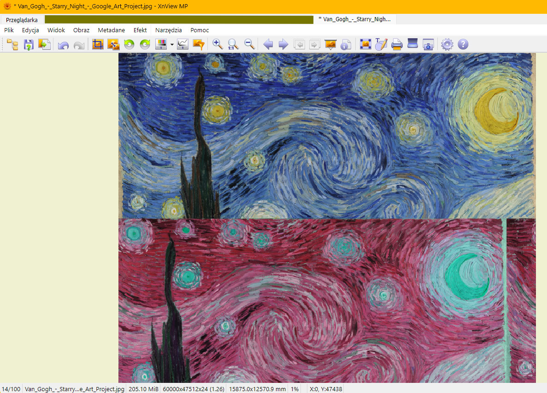Viewport: 547px width, 393px height.
Task: Open the Obraz menu
Action: pyautogui.click(x=81, y=30)
